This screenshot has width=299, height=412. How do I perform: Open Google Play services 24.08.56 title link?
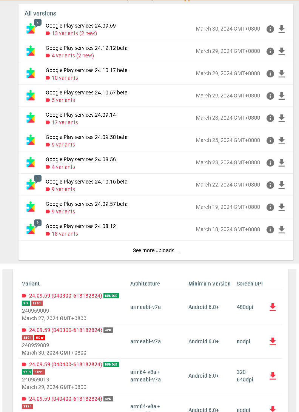[81, 159]
